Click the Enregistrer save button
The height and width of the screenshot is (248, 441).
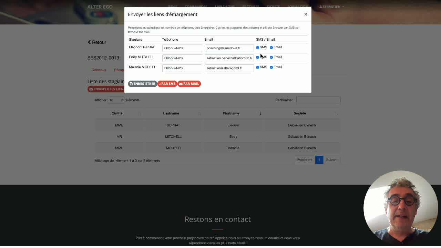coord(143,84)
